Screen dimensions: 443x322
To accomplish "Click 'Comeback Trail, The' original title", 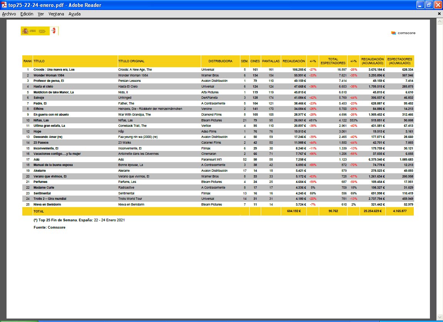I will tap(132, 126).
